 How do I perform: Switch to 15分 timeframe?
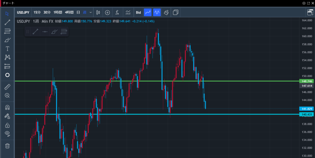point(37,12)
